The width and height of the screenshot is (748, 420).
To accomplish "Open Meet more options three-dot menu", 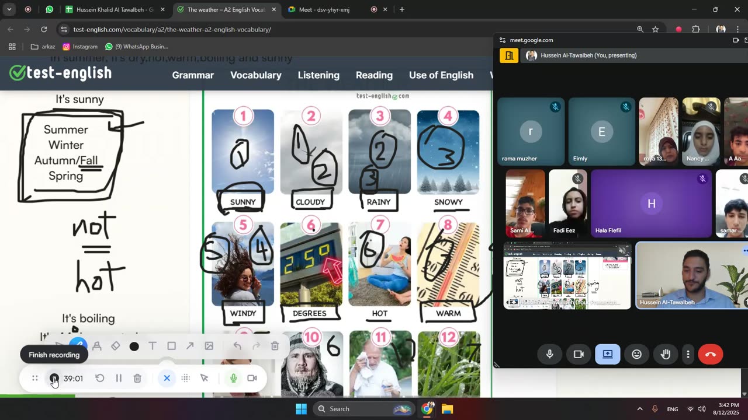I will click(688, 354).
